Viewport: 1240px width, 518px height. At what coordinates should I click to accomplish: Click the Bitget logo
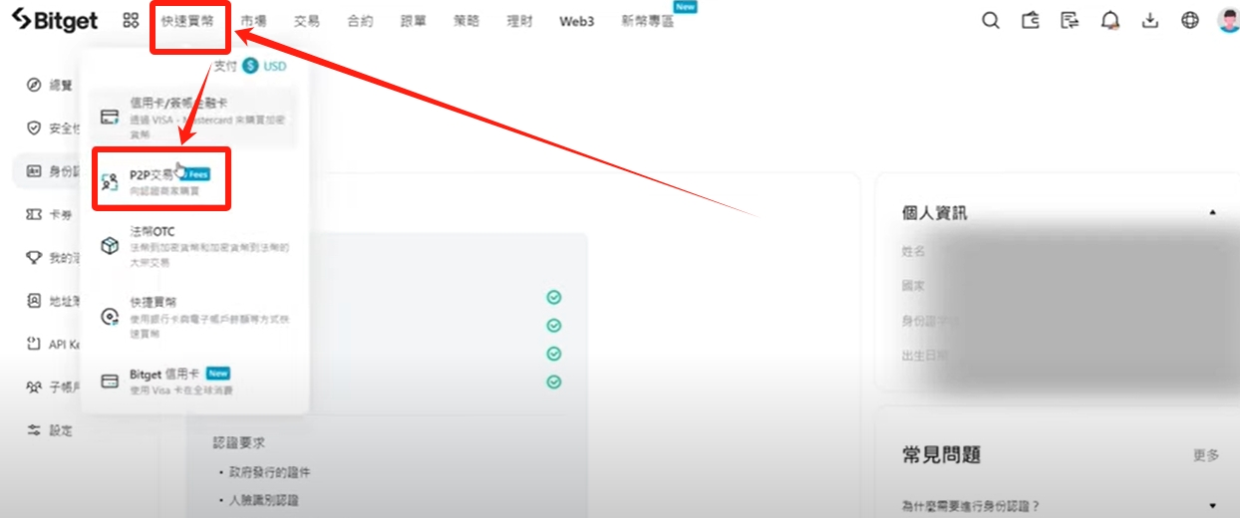pyautogui.click(x=55, y=20)
